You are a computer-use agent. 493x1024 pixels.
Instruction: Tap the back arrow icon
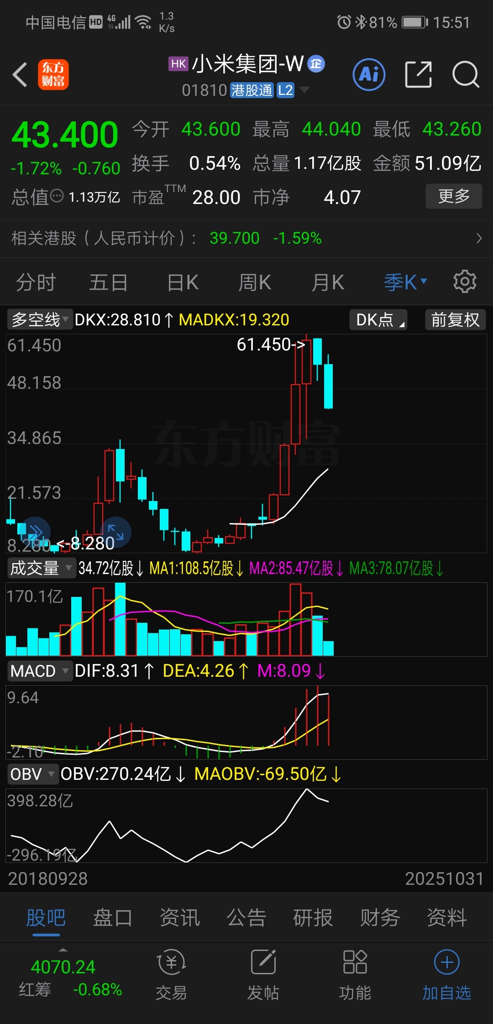pyautogui.click(x=20, y=74)
